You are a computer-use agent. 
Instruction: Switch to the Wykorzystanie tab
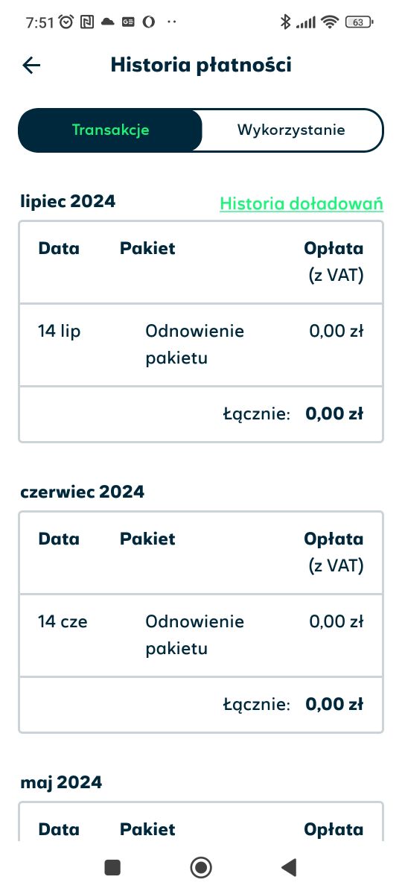pyautogui.click(x=291, y=130)
